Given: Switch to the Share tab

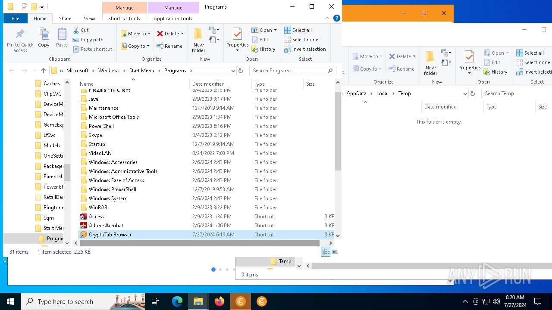Looking at the screenshot, I should [65, 19].
